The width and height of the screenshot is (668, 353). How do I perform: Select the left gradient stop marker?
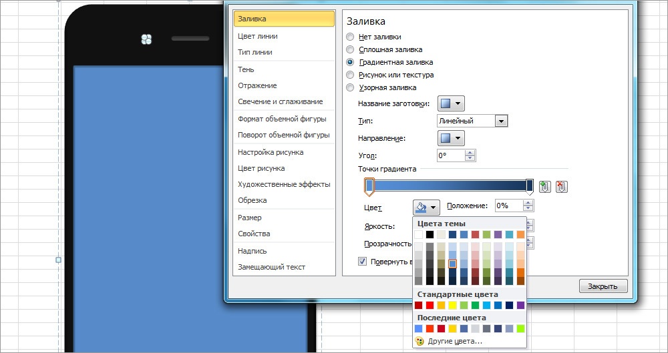[369, 186]
